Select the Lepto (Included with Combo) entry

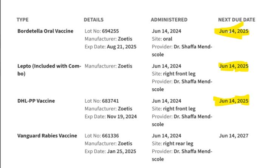[x=48, y=70]
